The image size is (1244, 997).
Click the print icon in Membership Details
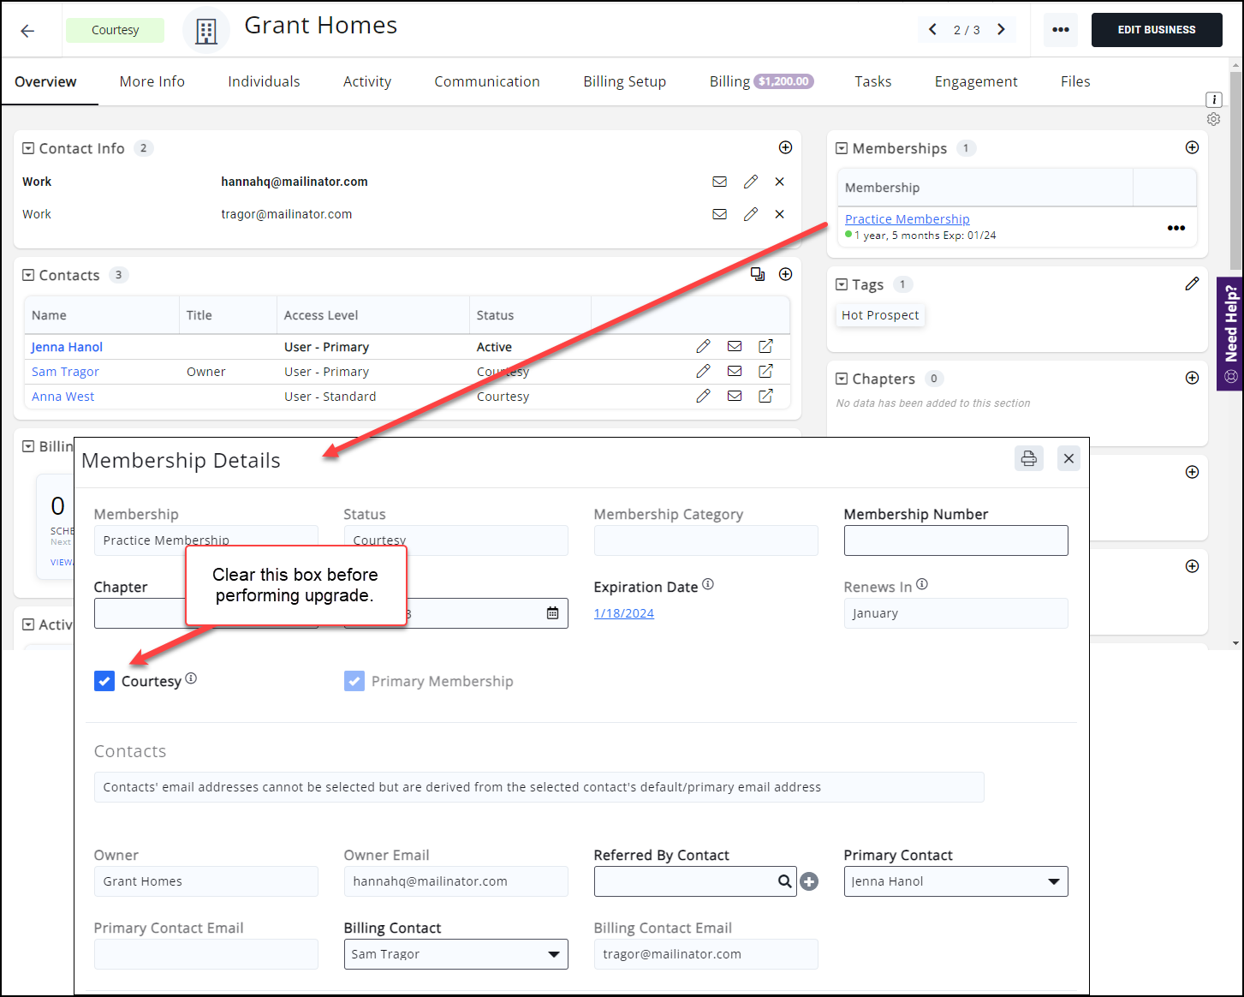1028,458
